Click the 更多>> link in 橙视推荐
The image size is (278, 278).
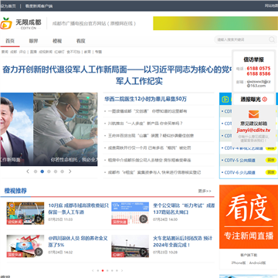click(x=205, y=191)
